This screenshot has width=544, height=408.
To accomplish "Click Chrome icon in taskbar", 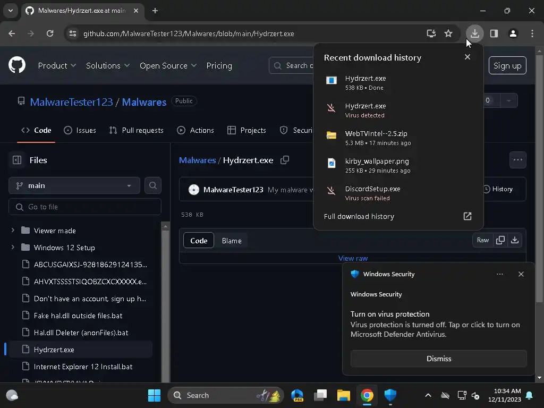I will (x=367, y=395).
